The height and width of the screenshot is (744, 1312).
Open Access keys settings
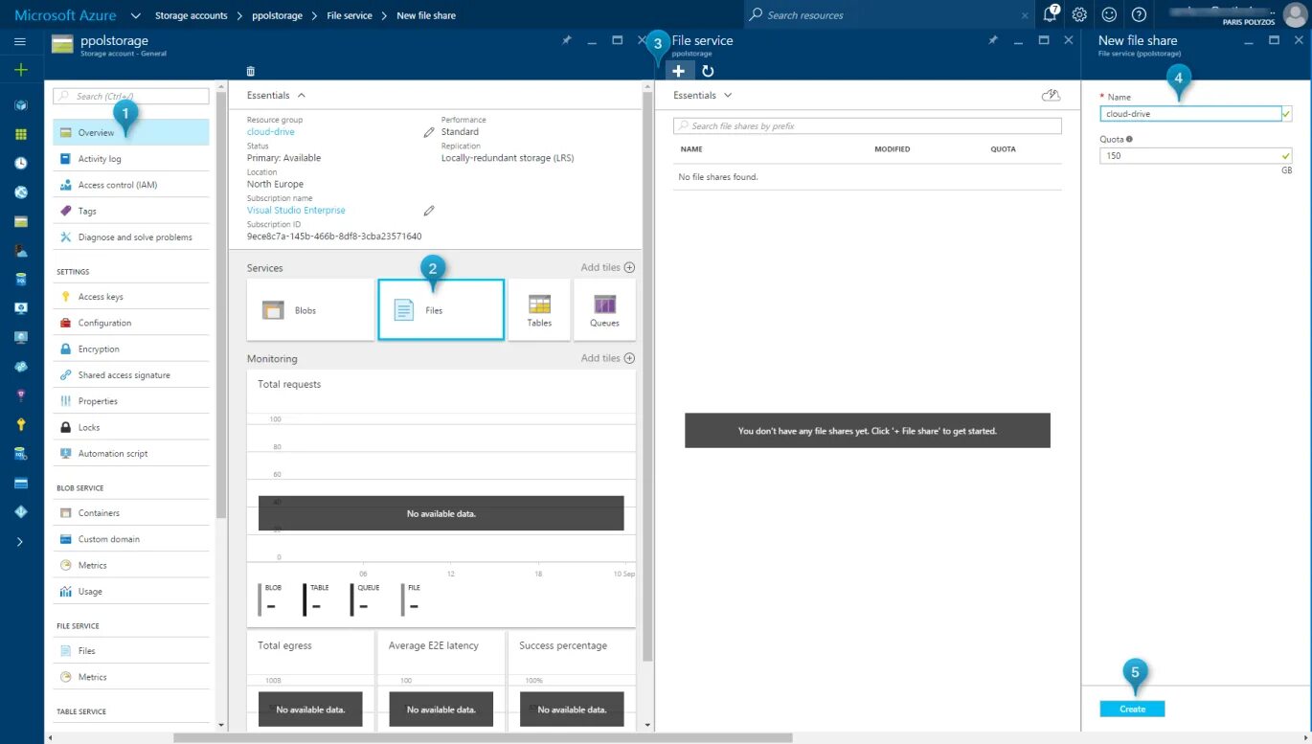coord(131,297)
